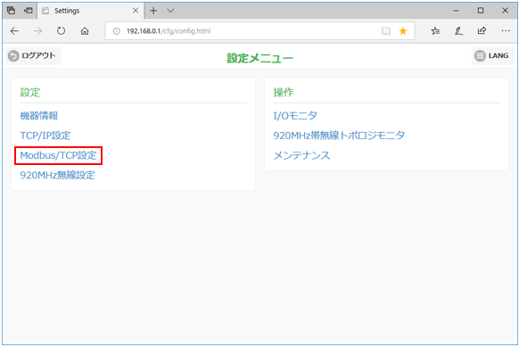
Task: Open 920MHz帯無線トポロジモニタ link
Action: click(339, 136)
